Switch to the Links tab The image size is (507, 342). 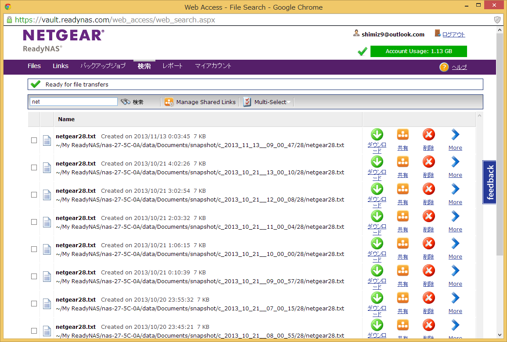click(x=61, y=66)
